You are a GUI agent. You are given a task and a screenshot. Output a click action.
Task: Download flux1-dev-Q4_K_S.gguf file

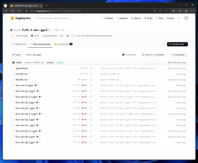[91, 114]
